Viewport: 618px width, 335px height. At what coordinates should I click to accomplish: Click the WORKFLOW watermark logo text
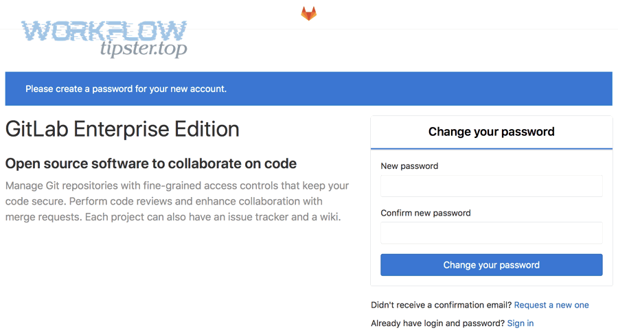tap(104, 31)
